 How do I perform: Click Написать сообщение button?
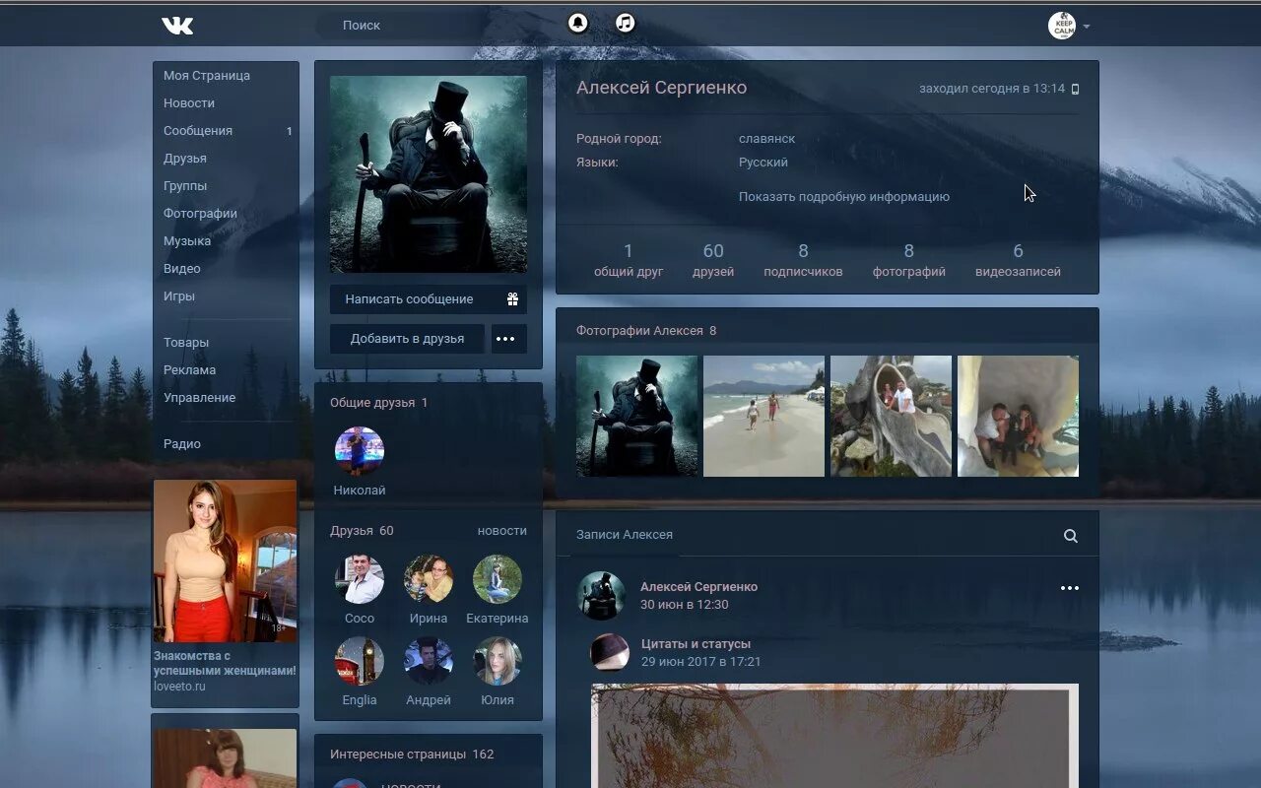[409, 299]
